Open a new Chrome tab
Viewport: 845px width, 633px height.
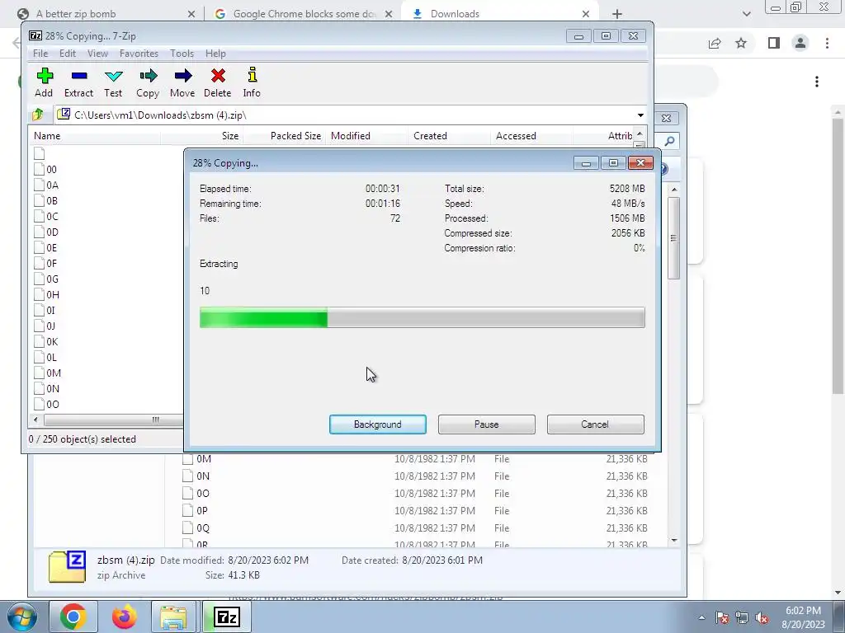[x=617, y=14]
